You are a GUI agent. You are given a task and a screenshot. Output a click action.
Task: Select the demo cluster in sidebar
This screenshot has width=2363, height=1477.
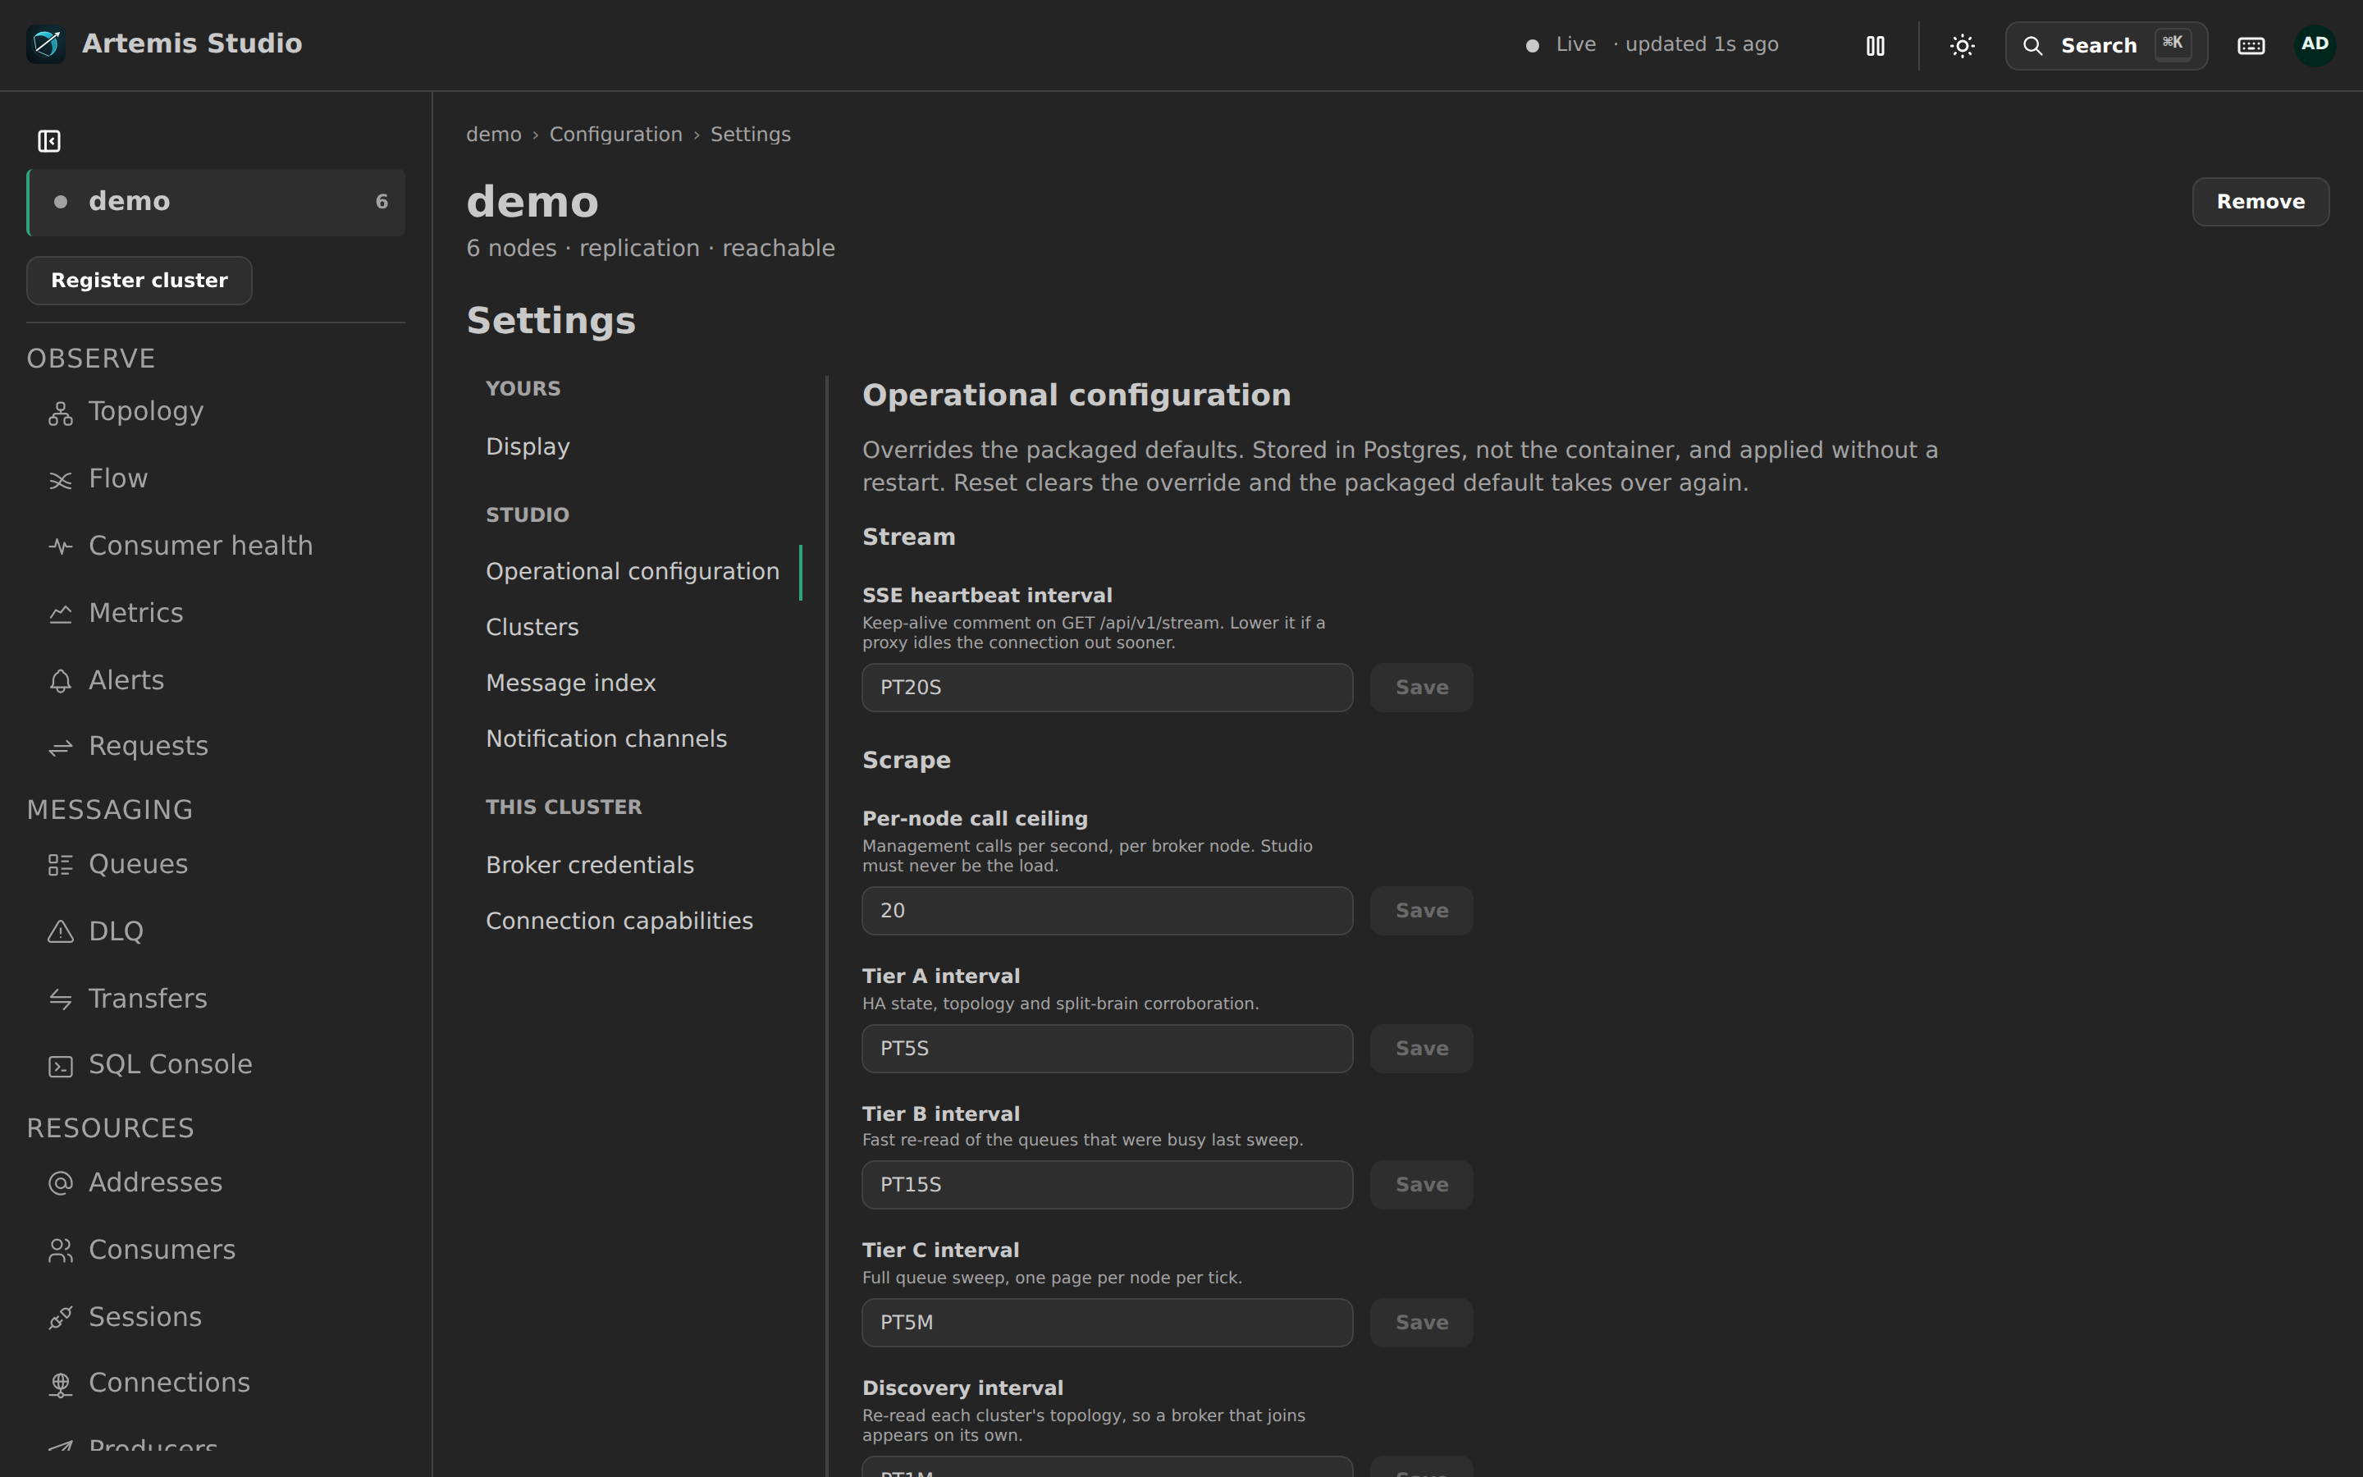click(x=216, y=202)
